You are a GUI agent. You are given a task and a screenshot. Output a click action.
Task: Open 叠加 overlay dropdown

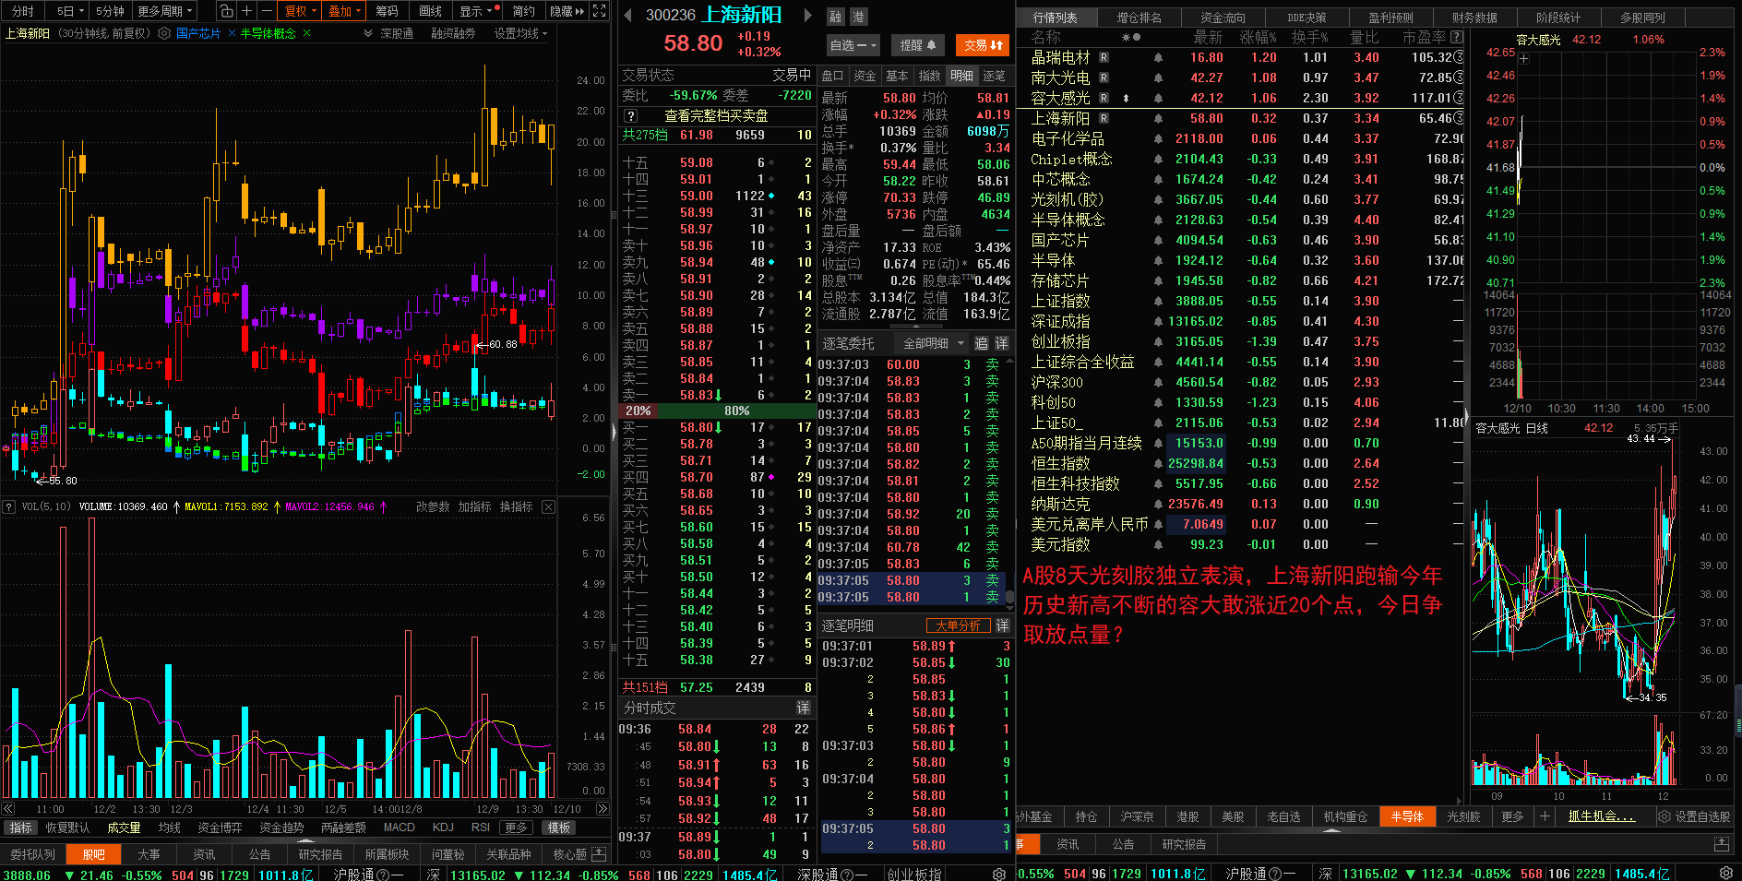click(x=345, y=11)
